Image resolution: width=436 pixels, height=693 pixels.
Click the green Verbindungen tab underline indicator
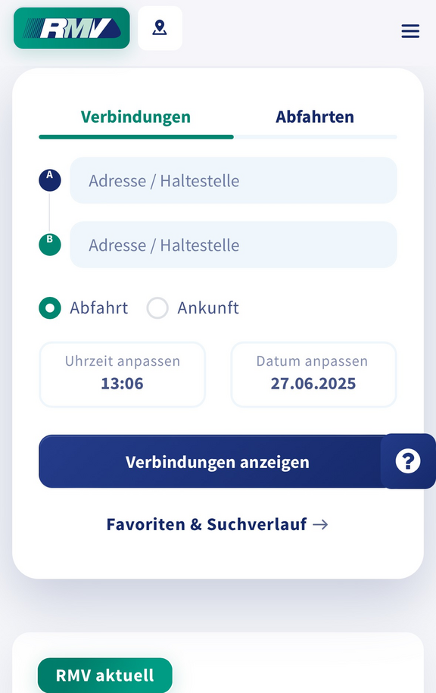click(x=135, y=137)
